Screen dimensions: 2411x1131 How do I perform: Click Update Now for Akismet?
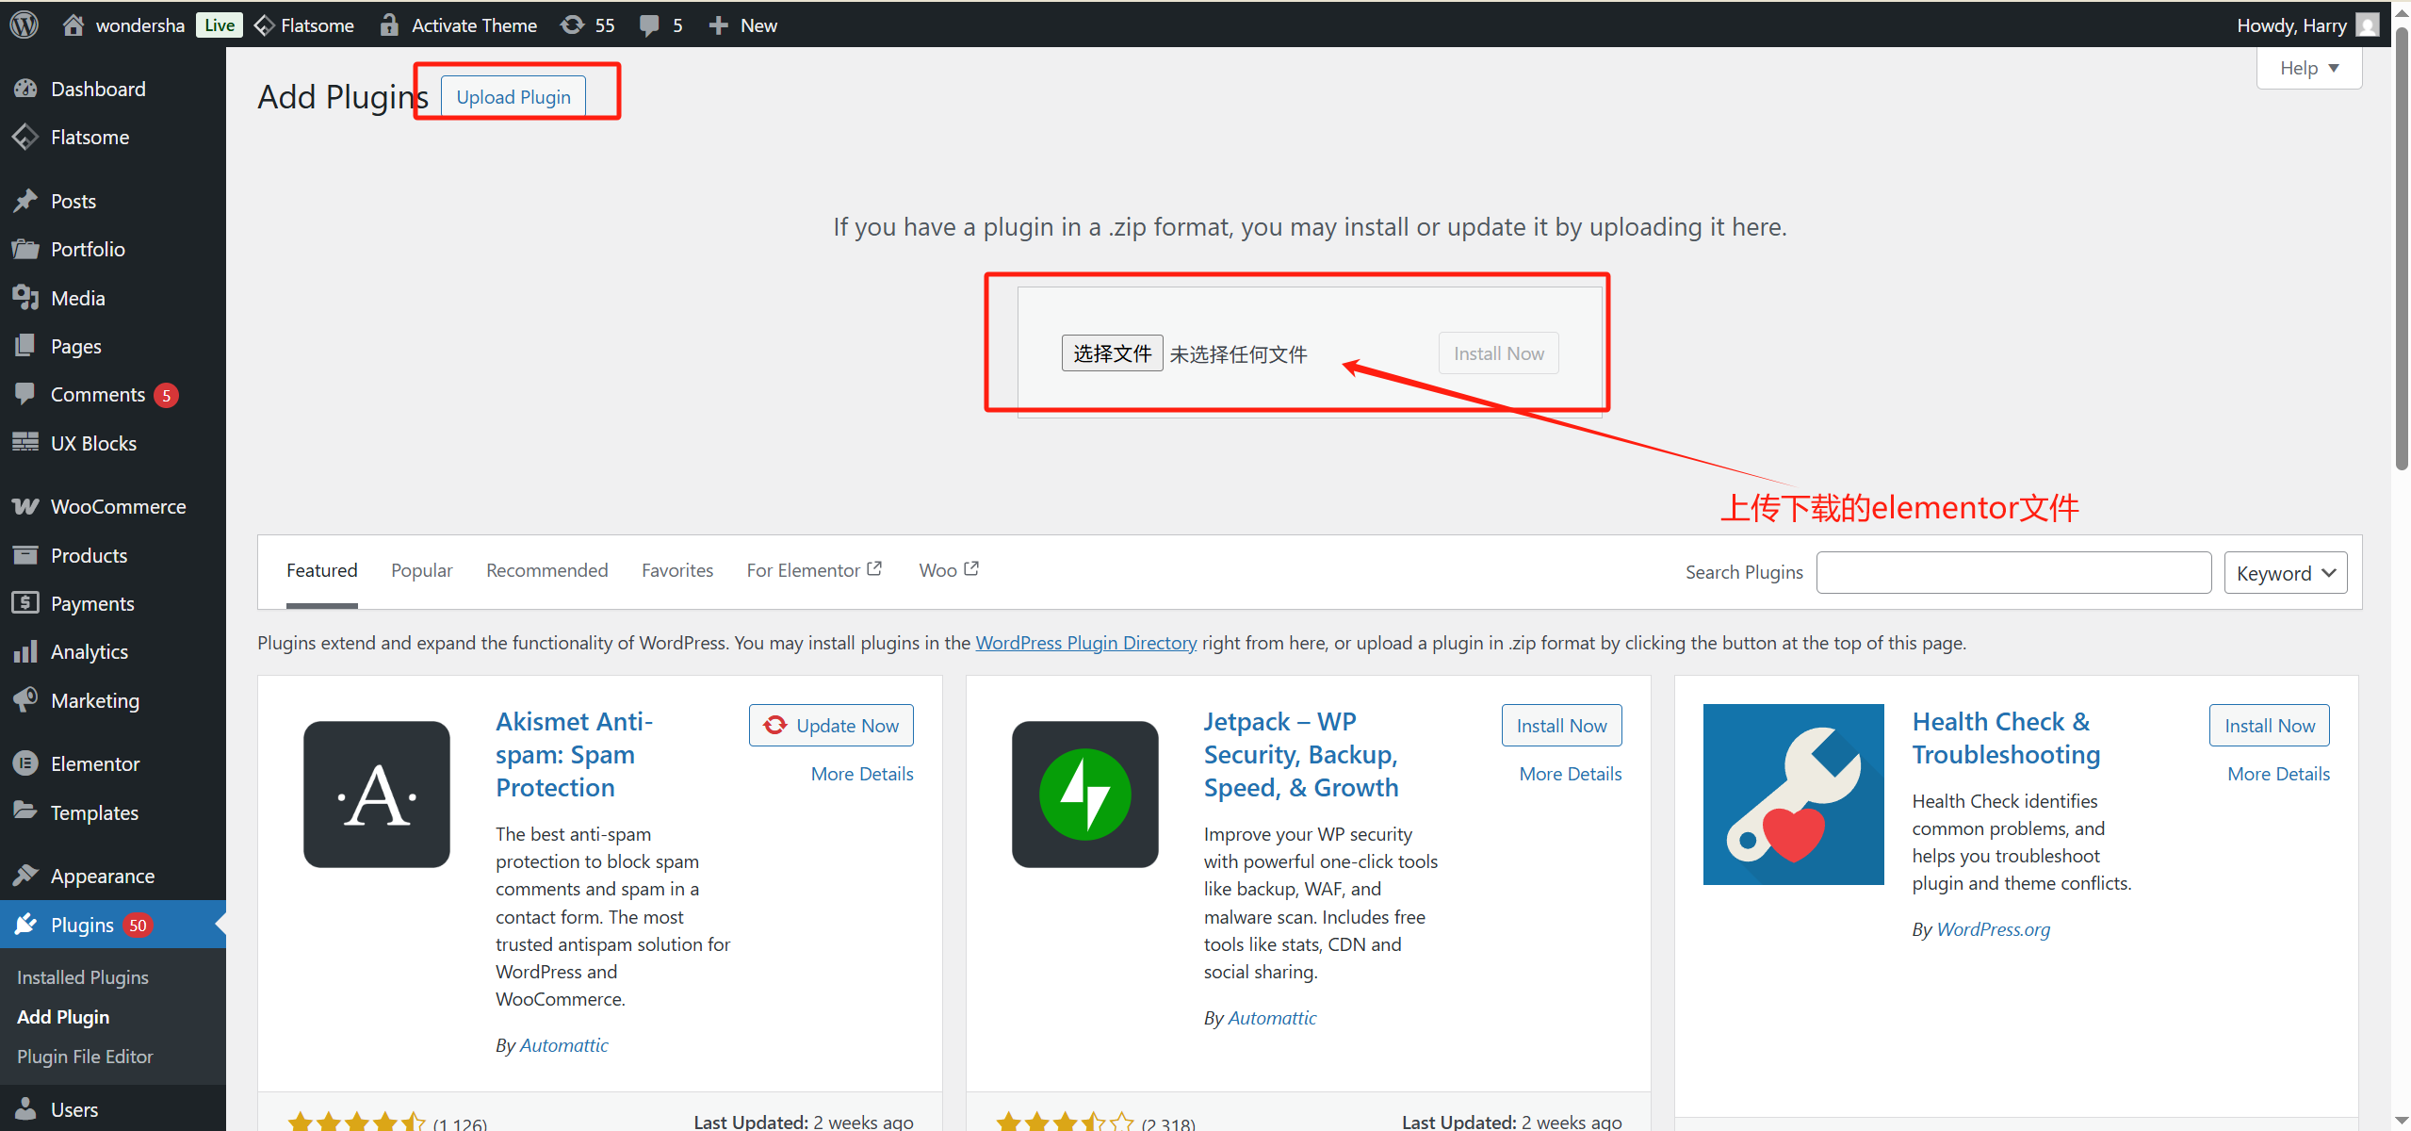(x=831, y=726)
